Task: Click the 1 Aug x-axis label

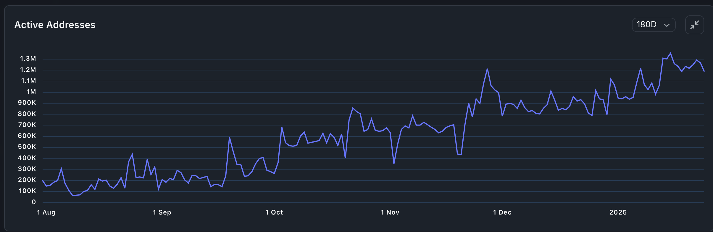Action: (x=46, y=212)
